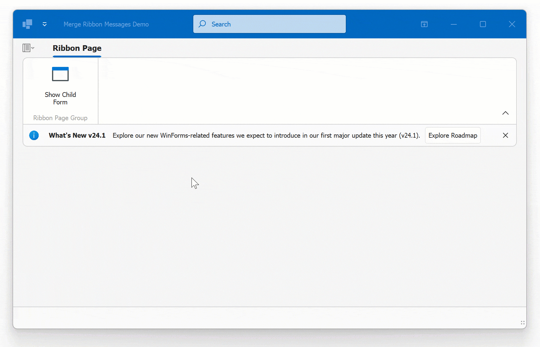The width and height of the screenshot is (540, 347).
Task: Expand the application menu dropdown arrow
Action: [x=32, y=48]
